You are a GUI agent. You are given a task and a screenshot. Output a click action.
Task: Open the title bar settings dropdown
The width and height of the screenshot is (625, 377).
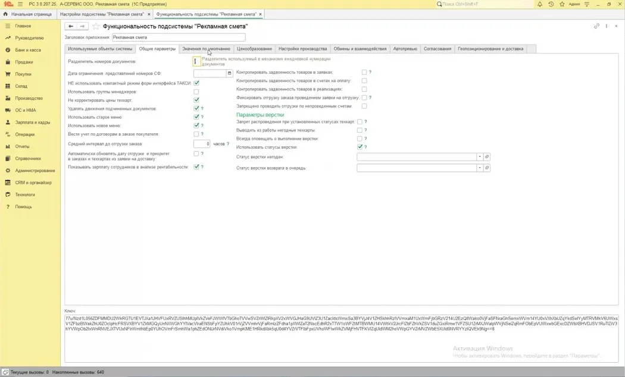tap(587, 4)
